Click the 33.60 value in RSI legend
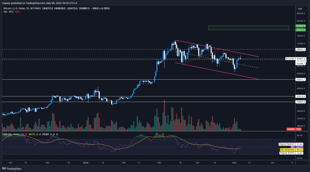This screenshot has width=310, height=172. click(45, 134)
